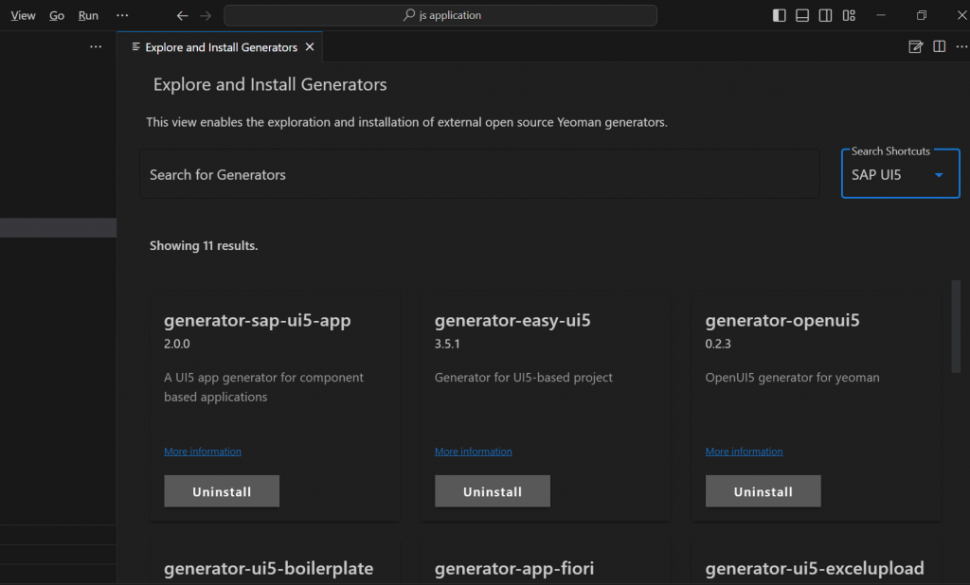Screen dimensions: 970x585
Task: Minimize the window
Action: click(881, 15)
